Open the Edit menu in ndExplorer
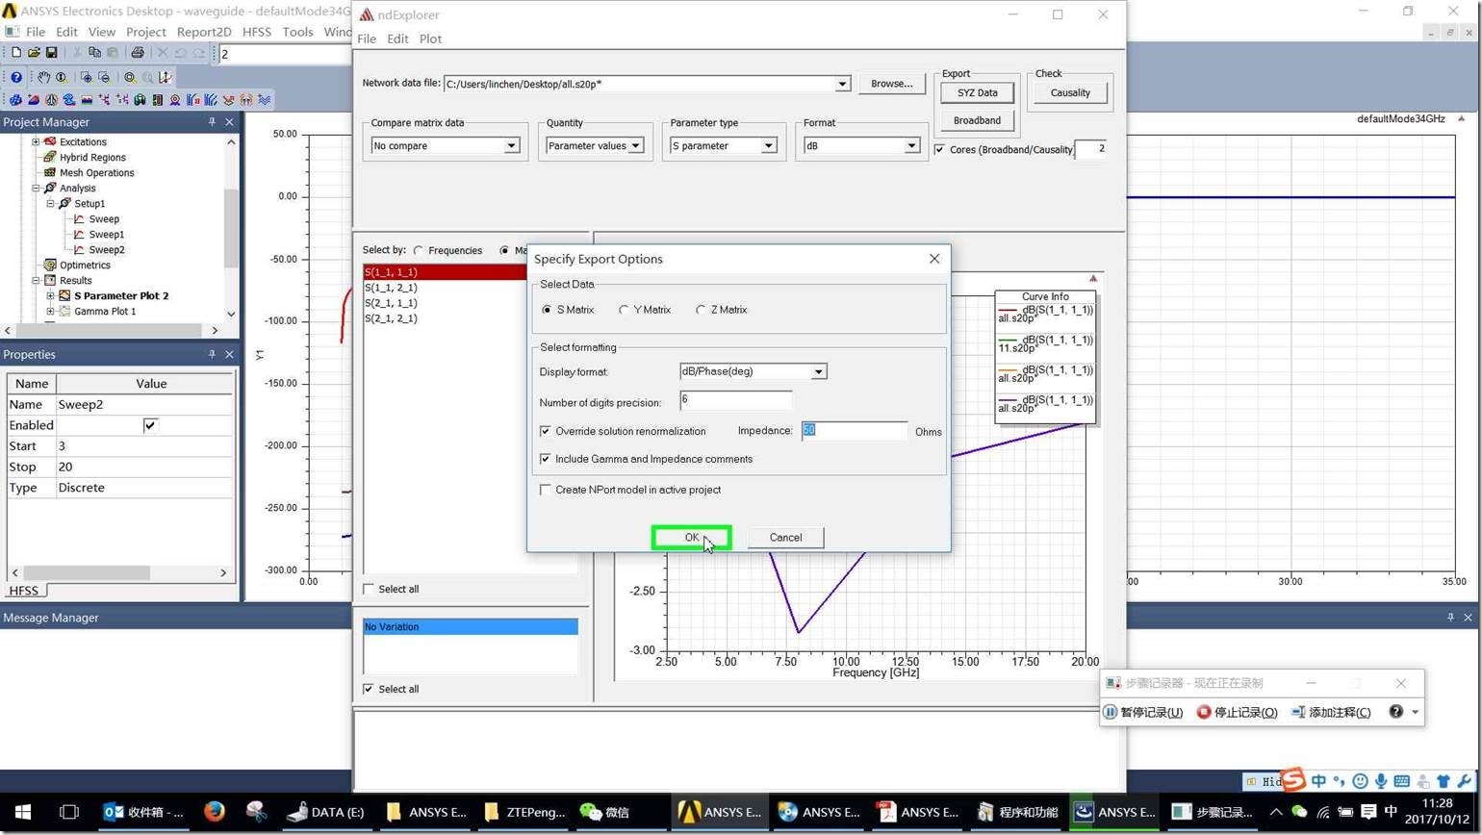Image resolution: width=1482 pixels, height=835 pixels. coord(397,38)
